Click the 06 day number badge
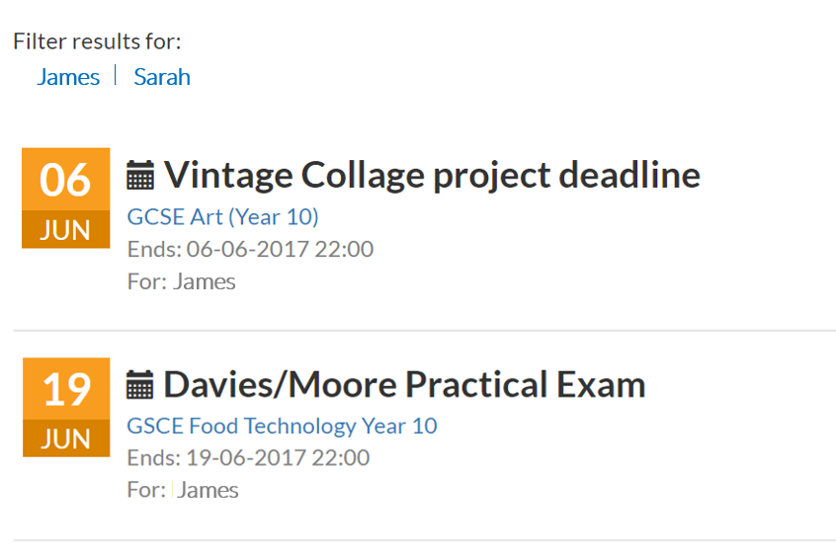Image resolution: width=836 pixels, height=555 pixels. pos(66,180)
